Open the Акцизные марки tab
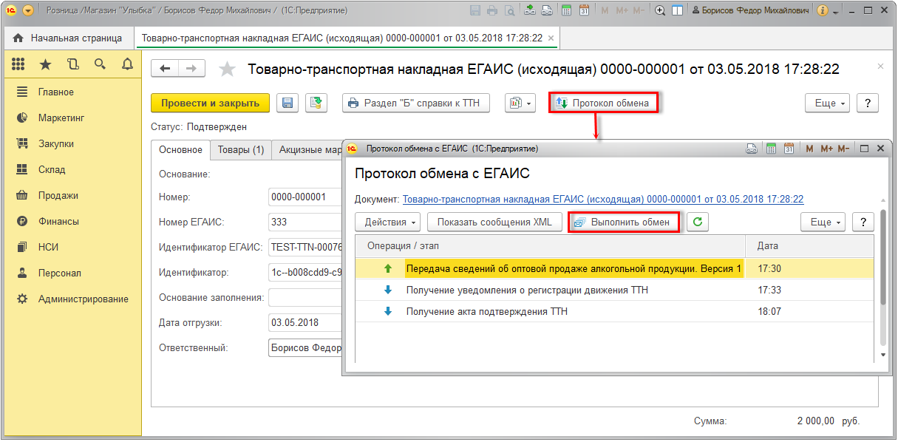 (307, 149)
